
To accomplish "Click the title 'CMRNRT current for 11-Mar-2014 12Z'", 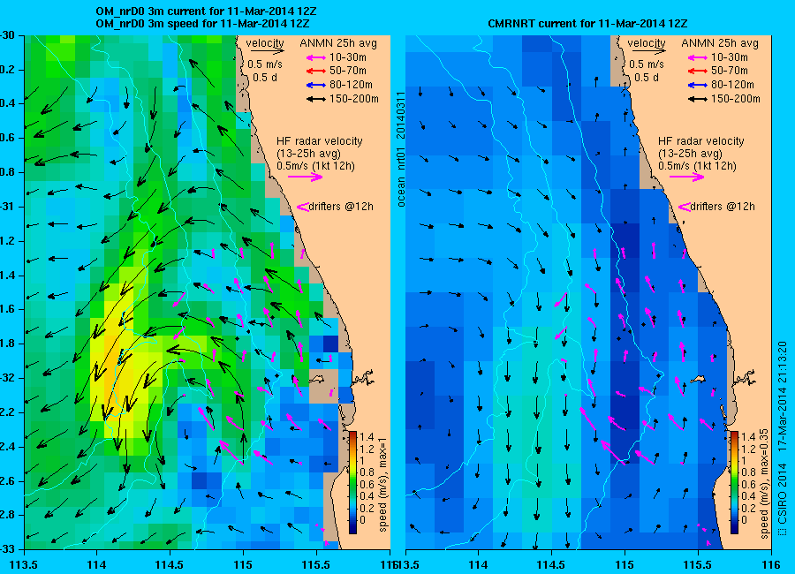I will point(587,23).
